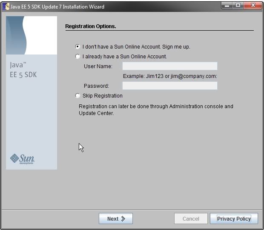Select "I don't have a Sun Online Account"

coord(77,47)
